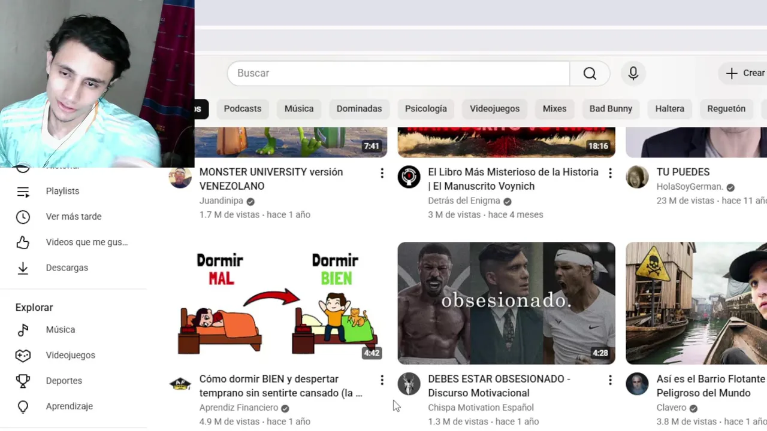Click the Videojuegos gamepad icon
The image size is (767, 431).
[23, 356]
